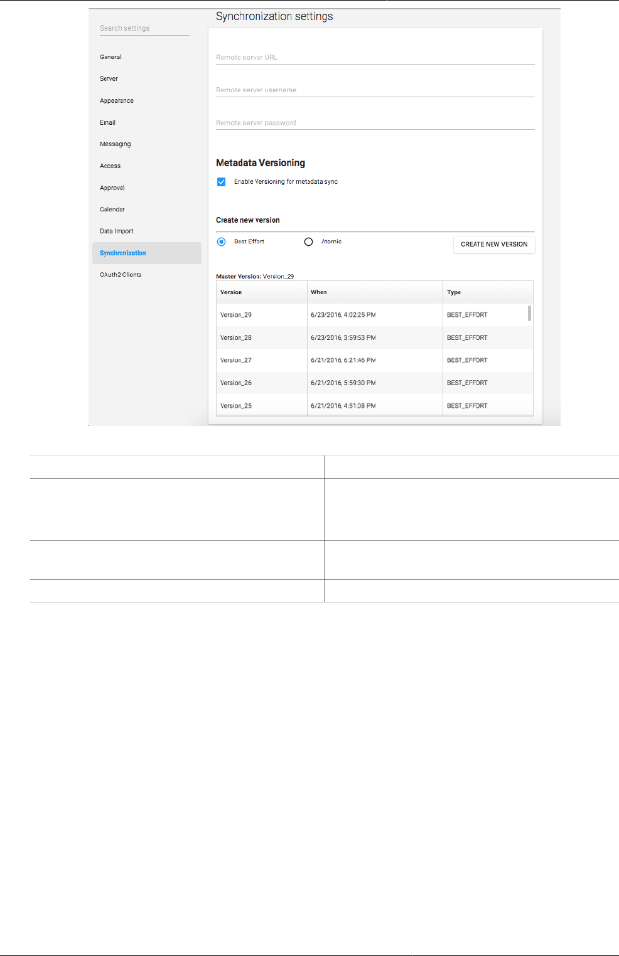Screen dimensions: 619x956
Task: Click the 6/21/2016, 6:21:46 PM timestamp
Action: tap(343, 360)
